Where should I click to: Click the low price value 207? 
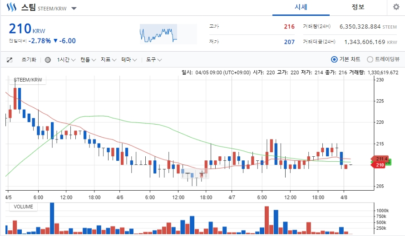tap(289, 42)
